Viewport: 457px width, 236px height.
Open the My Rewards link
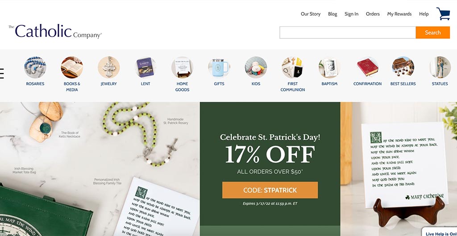[x=399, y=14]
